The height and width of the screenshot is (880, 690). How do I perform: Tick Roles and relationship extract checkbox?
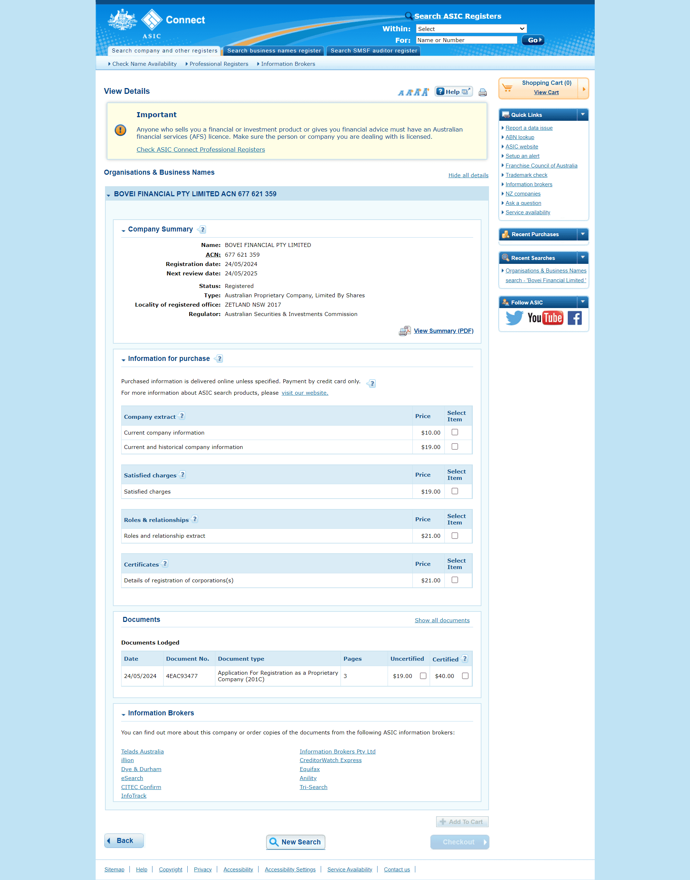pos(454,536)
